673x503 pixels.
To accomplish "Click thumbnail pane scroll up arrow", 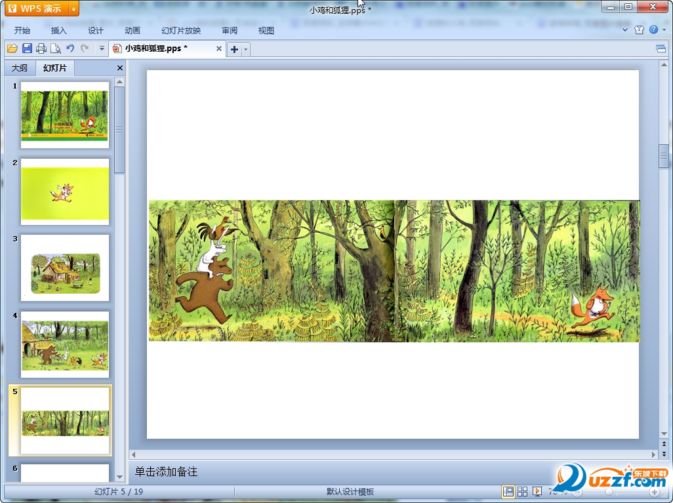I will [120, 81].
